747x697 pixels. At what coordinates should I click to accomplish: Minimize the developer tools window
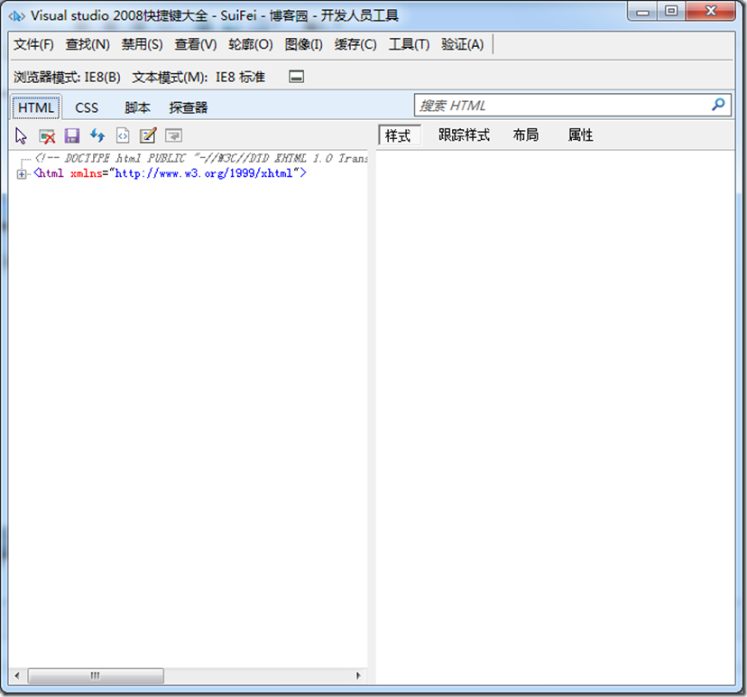point(643,12)
